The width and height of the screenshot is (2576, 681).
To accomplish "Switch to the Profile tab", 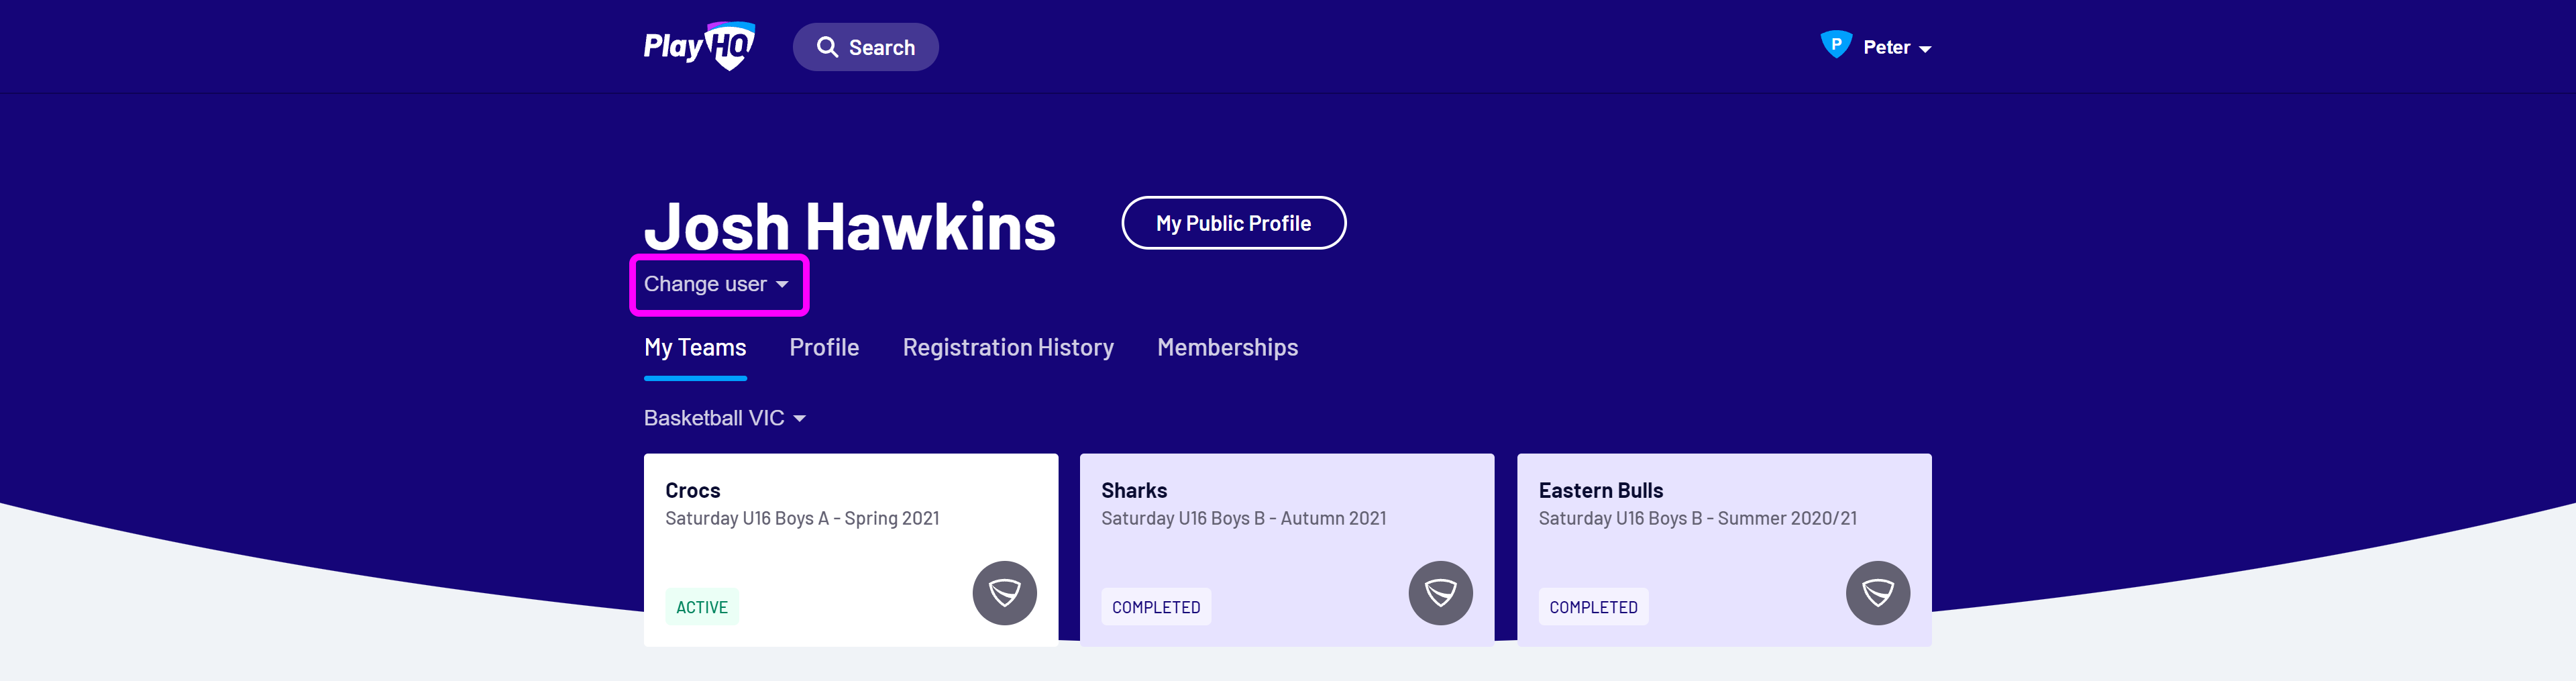I will tap(823, 347).
